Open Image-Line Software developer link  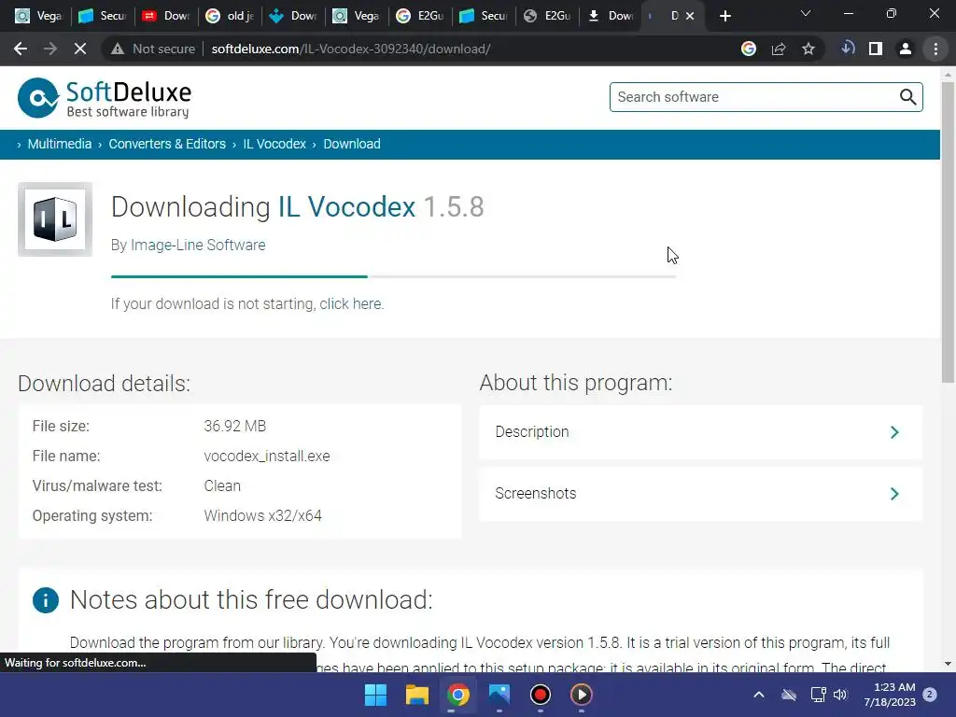click(x=198, y=246)
